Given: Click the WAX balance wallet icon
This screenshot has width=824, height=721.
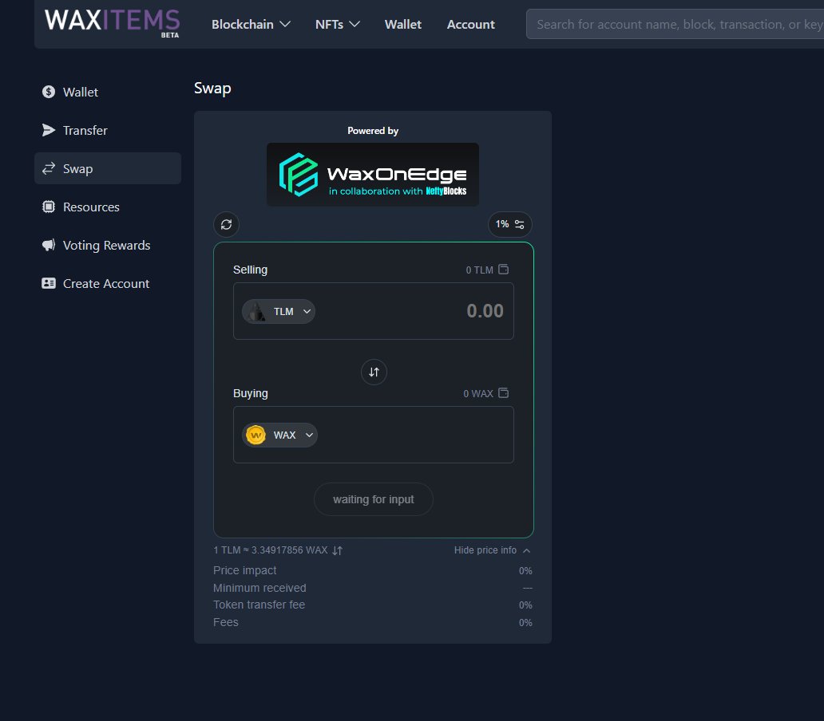Looking at the screenshot, I should [x=504, y=393].
